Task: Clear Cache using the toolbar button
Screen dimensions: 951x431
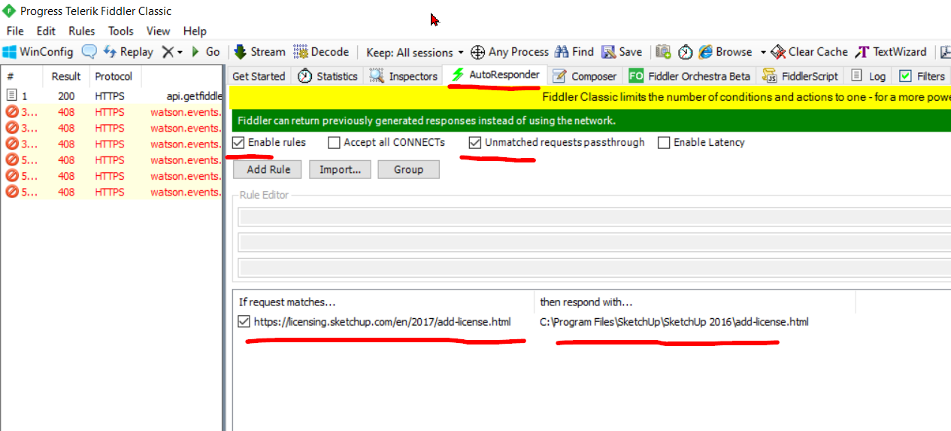Action: click(x=809, y=52)
